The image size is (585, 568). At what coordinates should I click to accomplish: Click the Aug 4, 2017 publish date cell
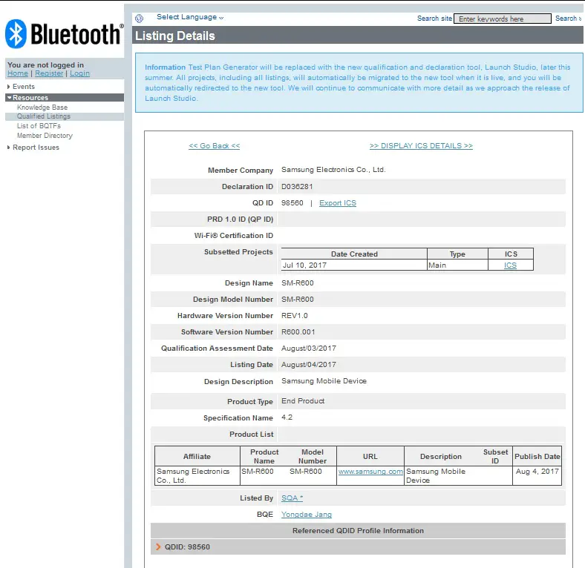pyautogui.click(x=537, y=476)
